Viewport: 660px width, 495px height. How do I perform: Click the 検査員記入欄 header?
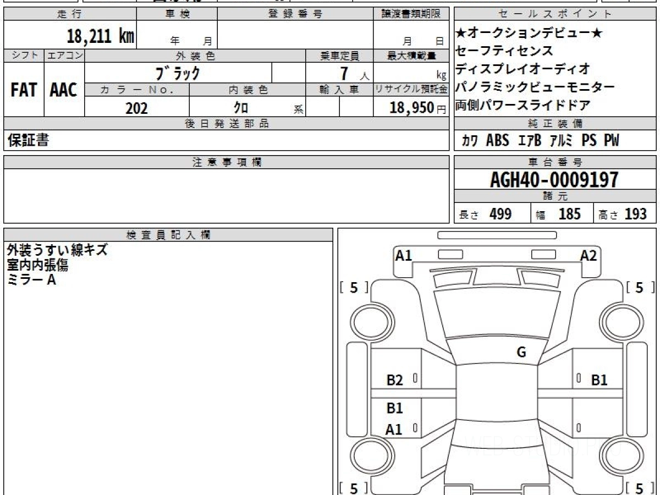pos(168,234)
